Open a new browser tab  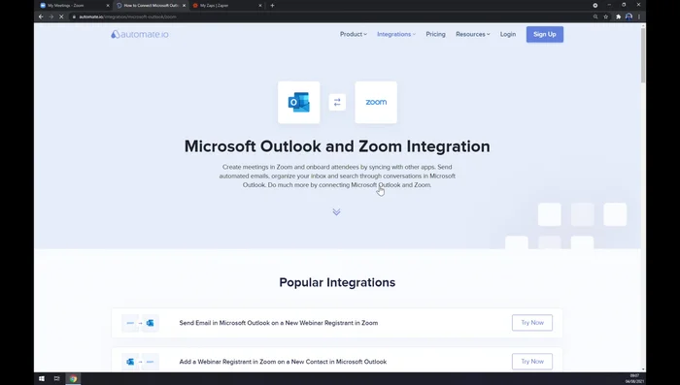272,6
